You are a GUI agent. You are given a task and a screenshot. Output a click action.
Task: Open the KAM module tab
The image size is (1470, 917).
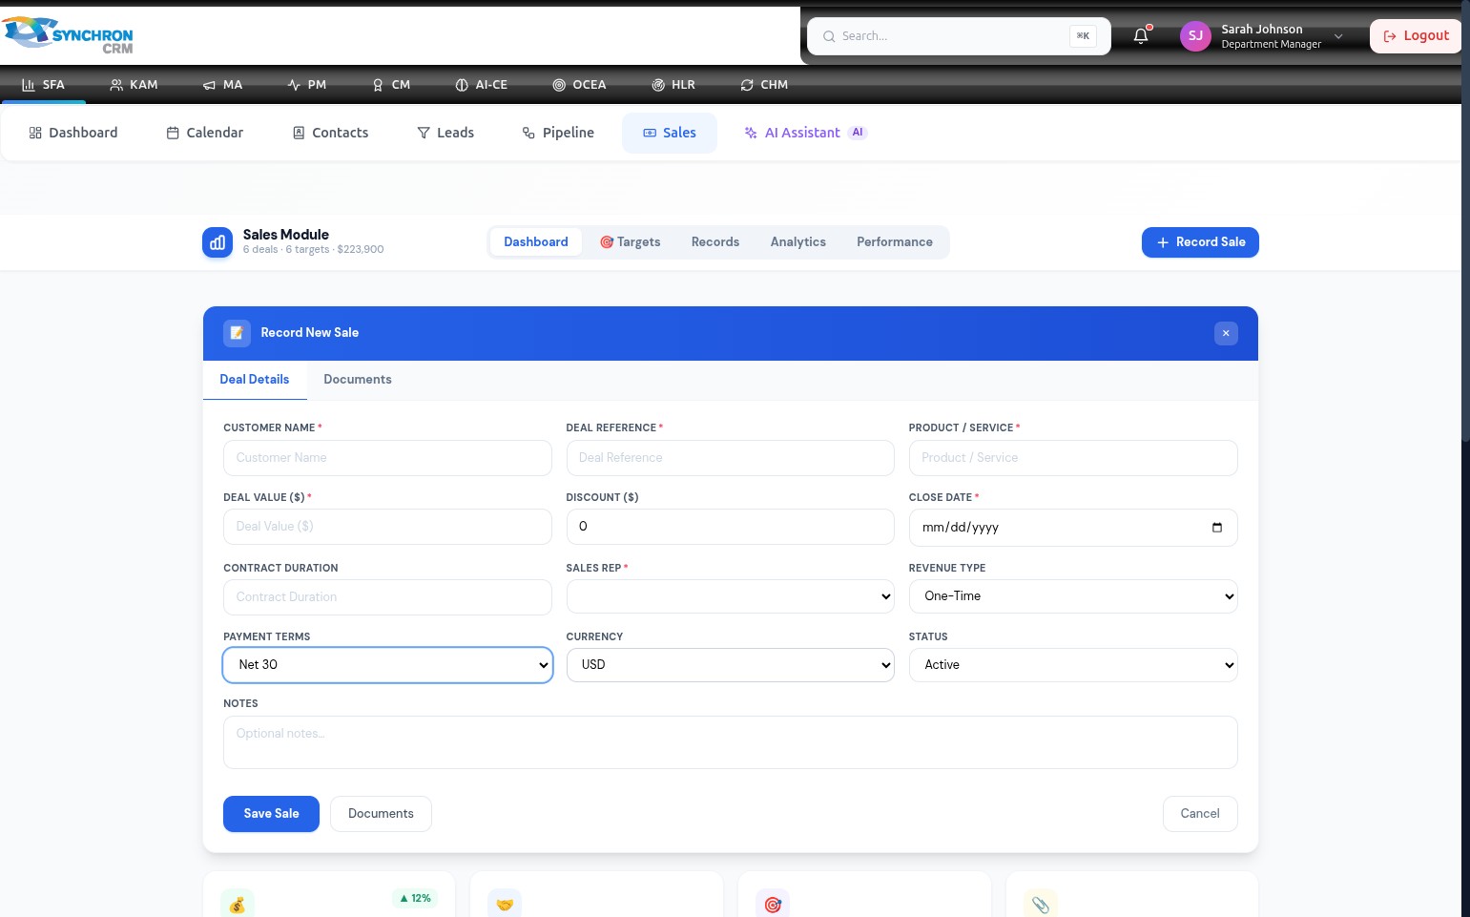(x=134, y=85)
